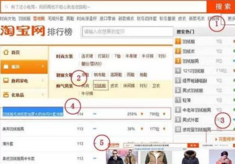This screenshot has width=235, height=164.
Task: Click the magnifier icon in the top search bar
Action: (x=6, y=7)
